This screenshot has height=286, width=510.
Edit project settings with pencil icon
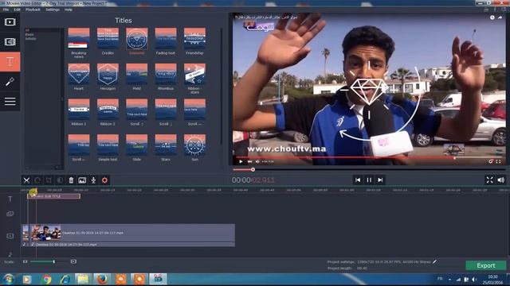435,261
